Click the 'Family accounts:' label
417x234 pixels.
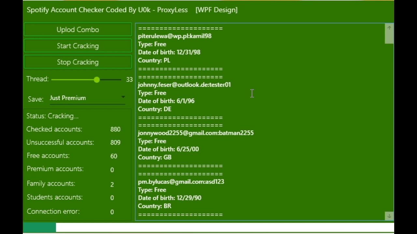(x=51, y=184)
